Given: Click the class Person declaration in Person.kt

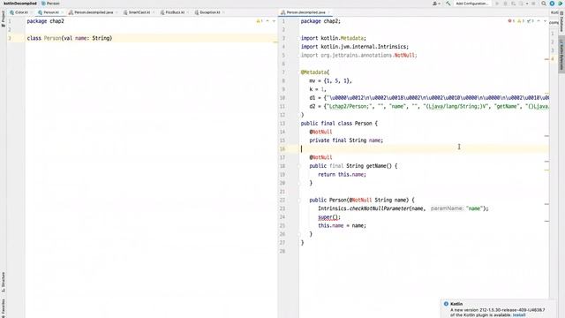Looking at the screenshot, I should 70,38.
